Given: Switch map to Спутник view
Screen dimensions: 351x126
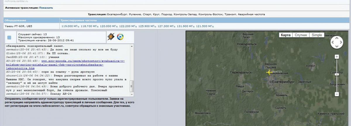Looking at the screenshot, I should [x=301, y=35].
